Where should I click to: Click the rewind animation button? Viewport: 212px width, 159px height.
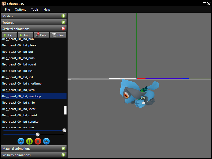point(21,141)
